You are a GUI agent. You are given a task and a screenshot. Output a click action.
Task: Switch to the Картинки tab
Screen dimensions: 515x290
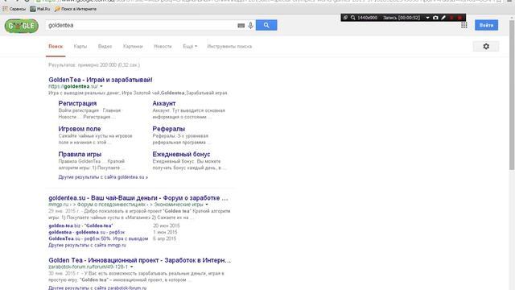(x=133, y=47)
